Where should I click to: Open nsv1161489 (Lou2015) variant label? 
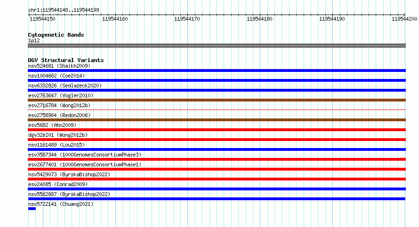tap(56, 145)
